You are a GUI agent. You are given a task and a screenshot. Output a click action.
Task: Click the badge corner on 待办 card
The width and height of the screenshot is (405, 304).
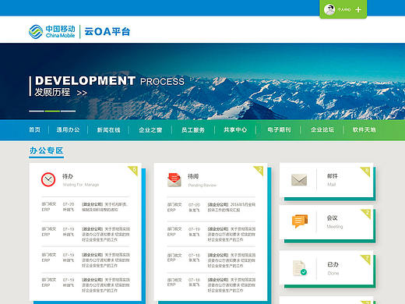pos(133,171)
